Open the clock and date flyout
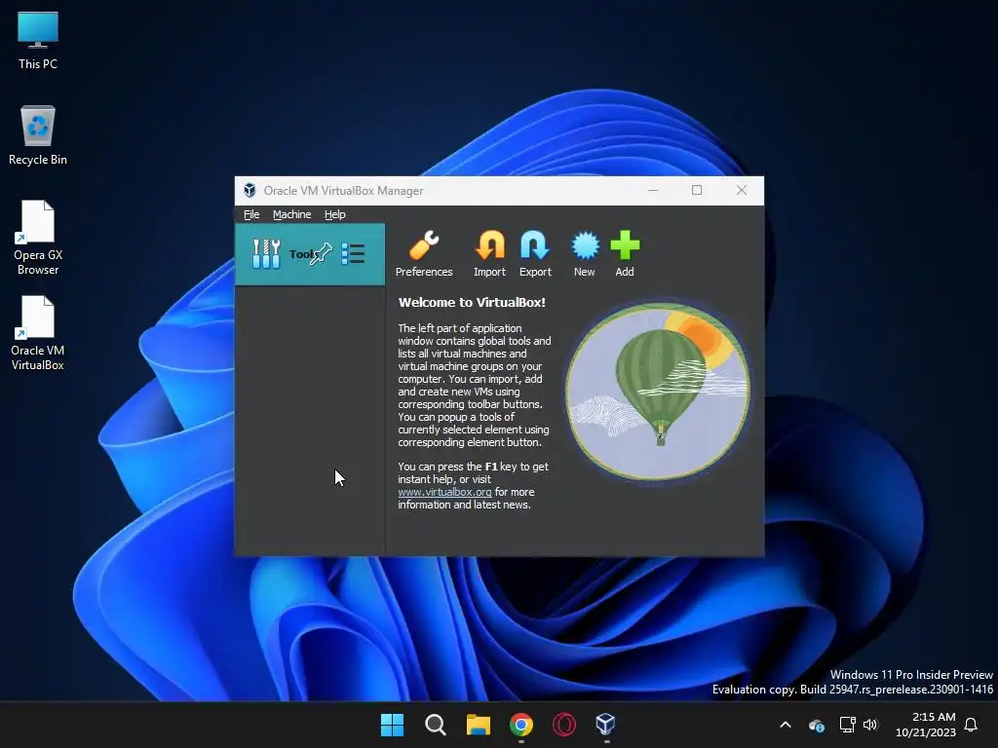998x748 pixels. click(926, 725)
